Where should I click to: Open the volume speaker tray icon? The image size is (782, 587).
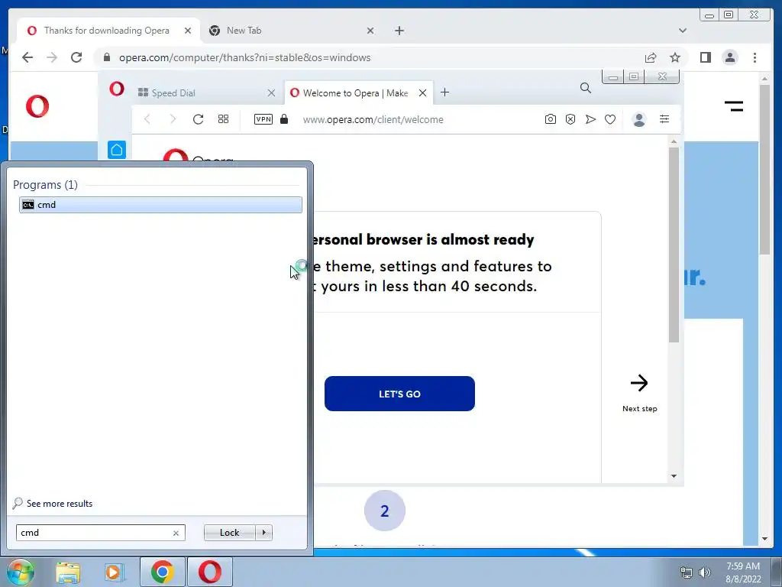point(704,572)
